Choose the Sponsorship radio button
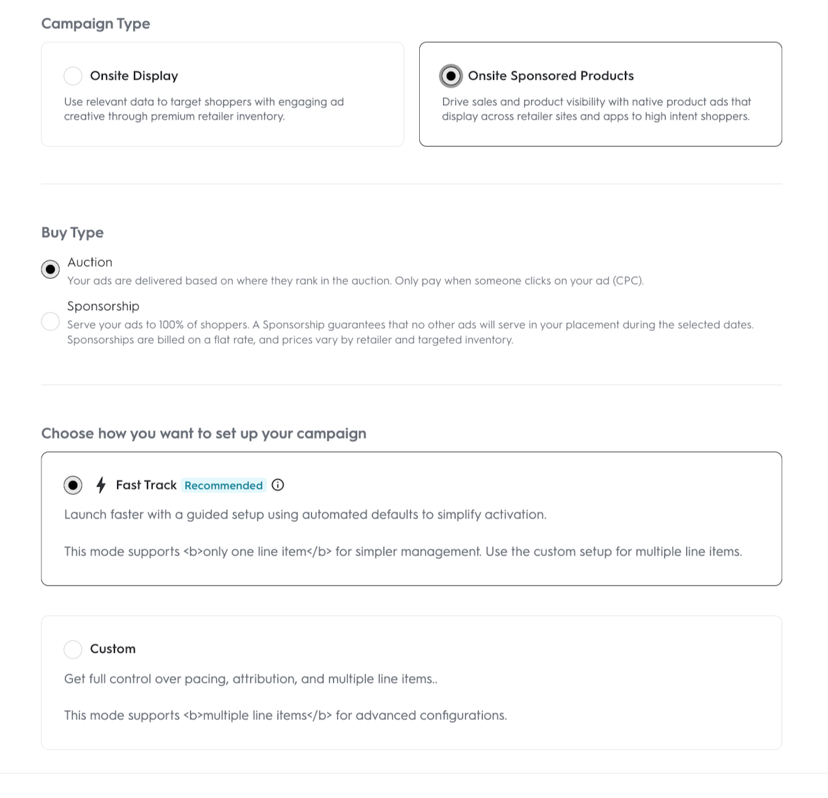This screenshot has height=798, width=828. point(50,321)
